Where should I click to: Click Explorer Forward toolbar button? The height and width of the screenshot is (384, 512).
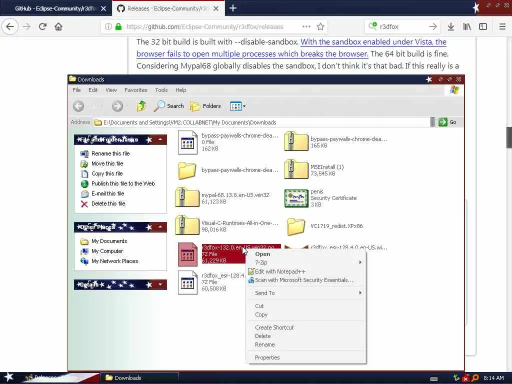click(x=117, y=106)
